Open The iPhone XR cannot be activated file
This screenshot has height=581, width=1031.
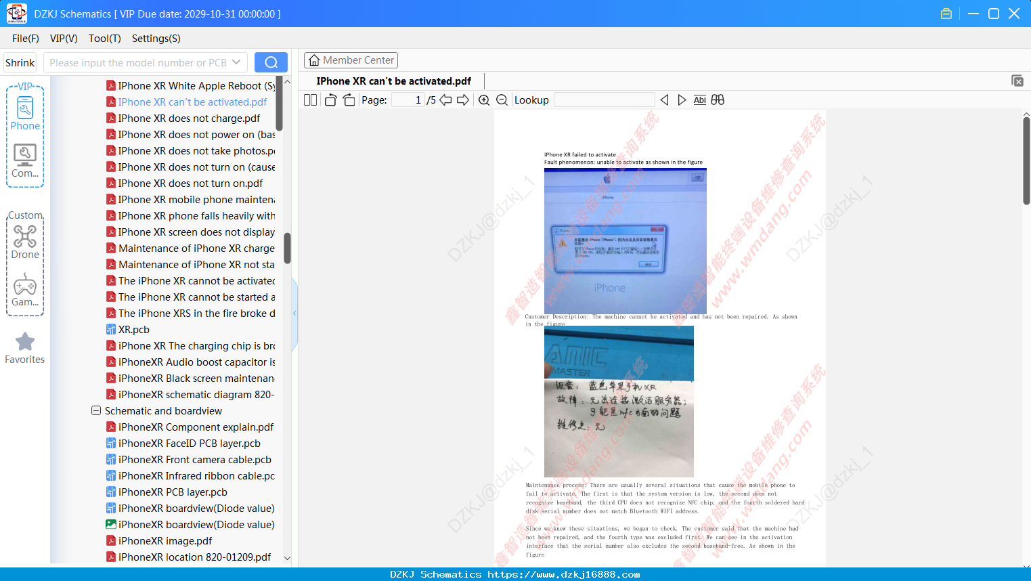click(x=191, y=281)
